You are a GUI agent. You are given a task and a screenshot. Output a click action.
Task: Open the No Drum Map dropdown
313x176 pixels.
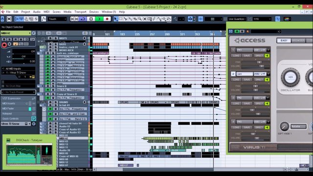click(x=19, y=86)
